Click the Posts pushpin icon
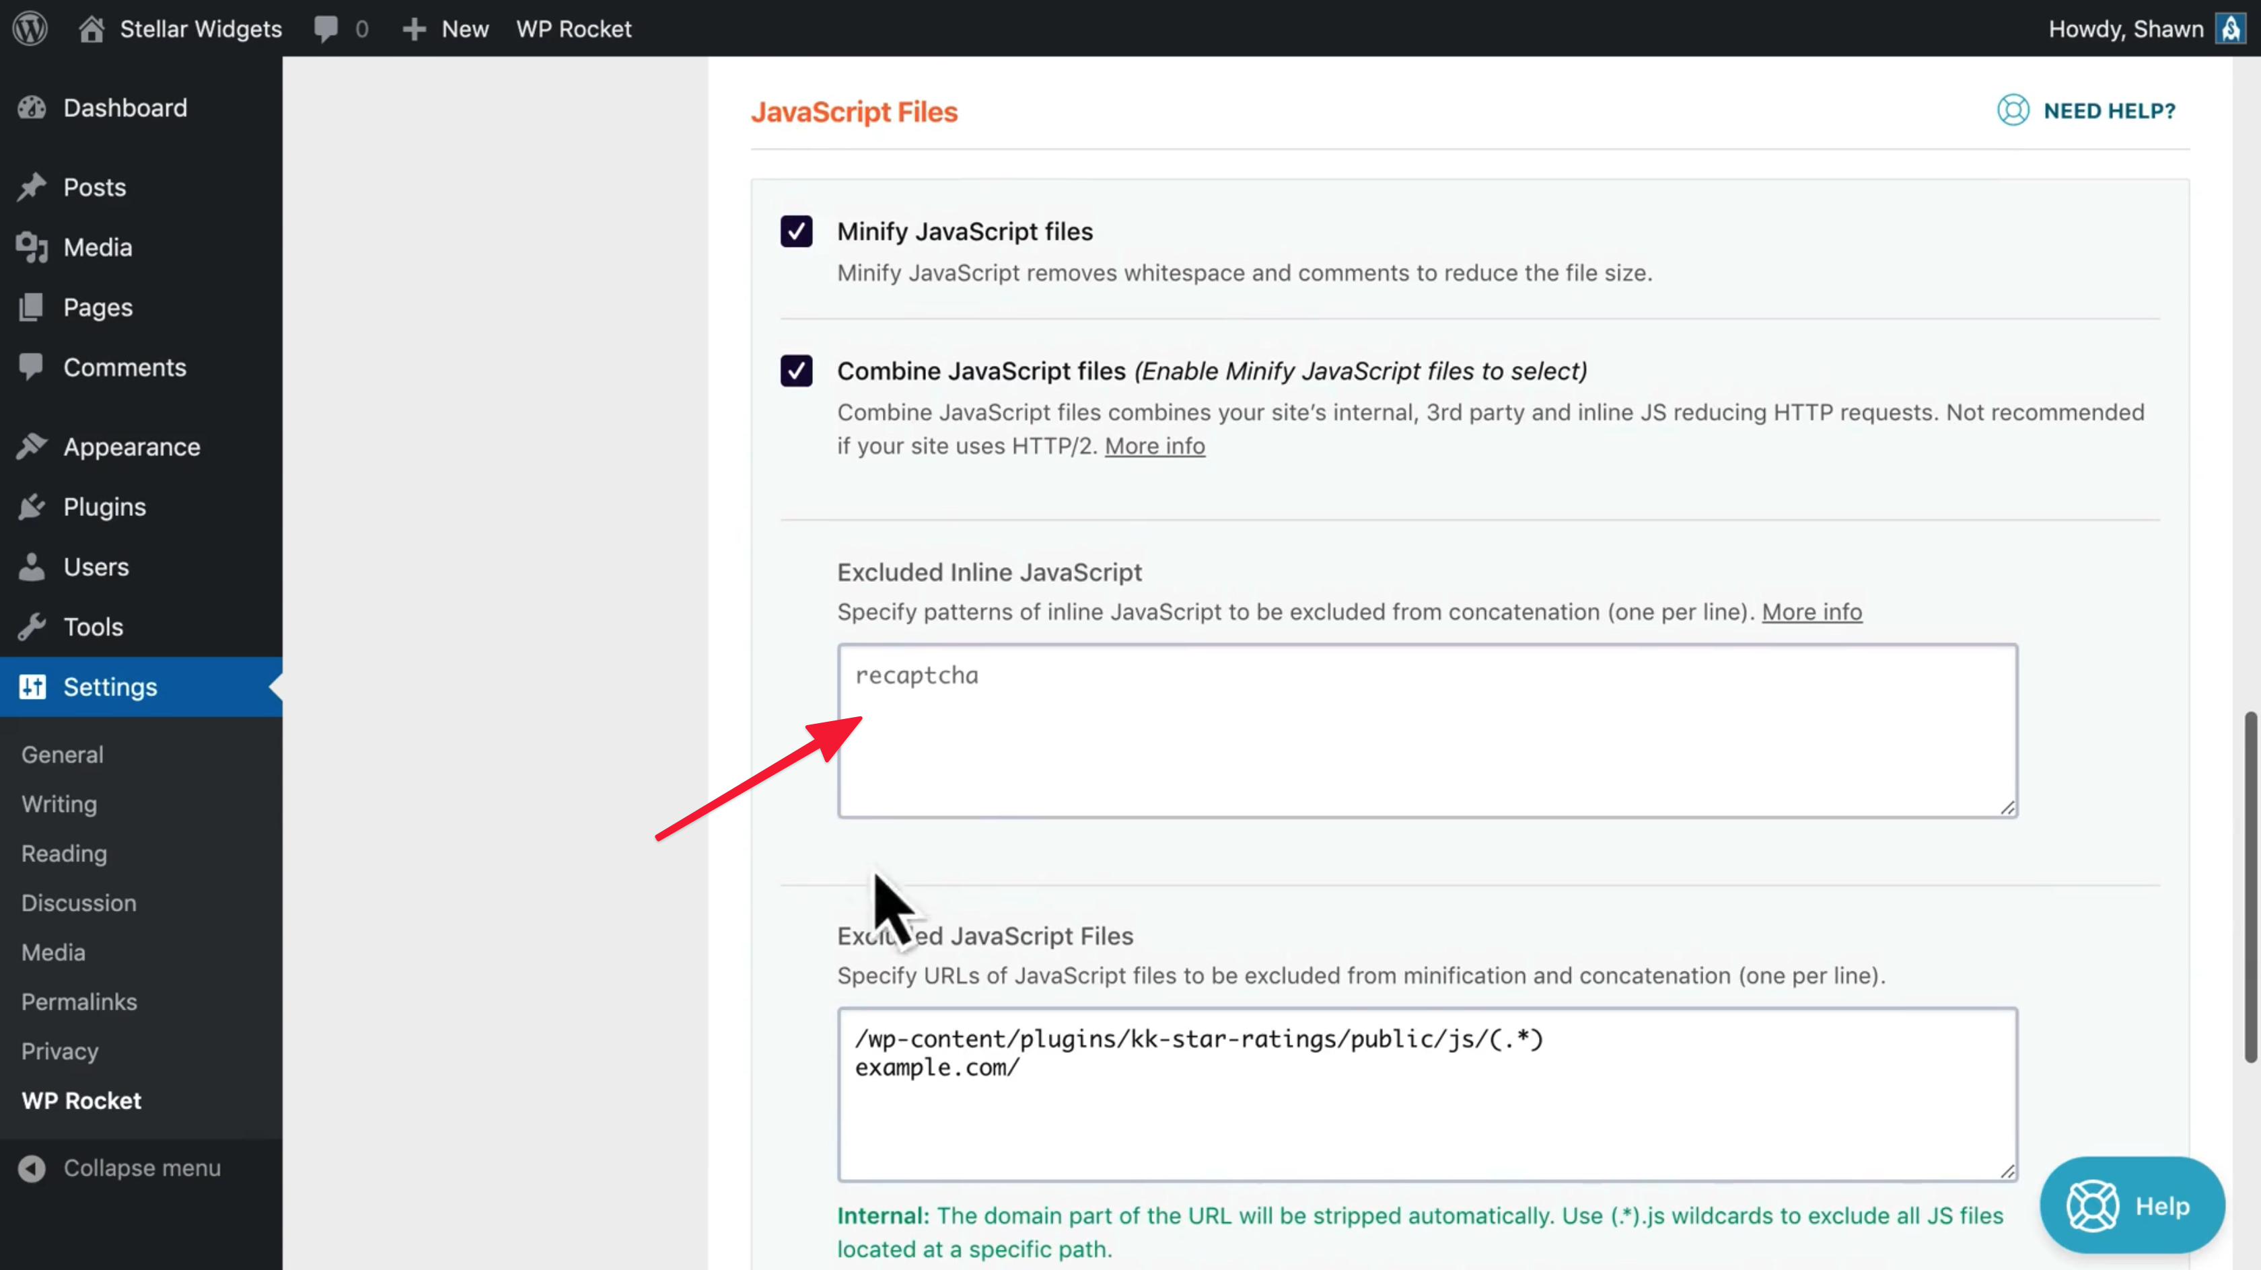The height and width of the screenshot is (1270, 2261). pyautogui.click(x=32, y=187)
